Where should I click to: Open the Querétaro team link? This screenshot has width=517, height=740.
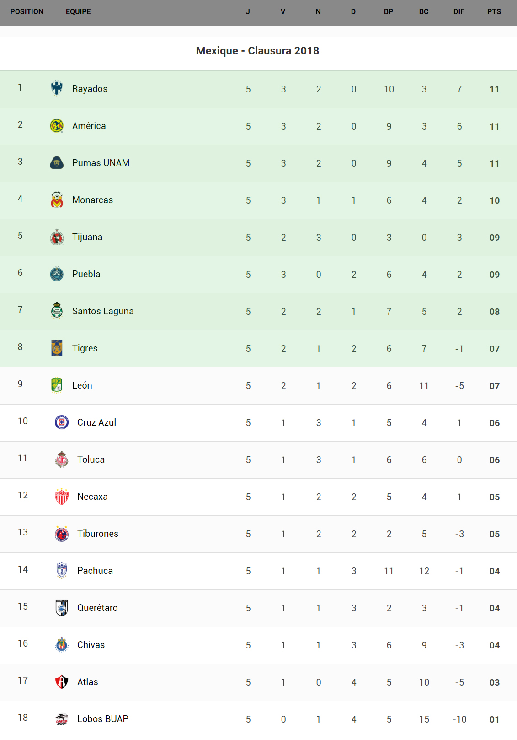click(x=97, y=608)
